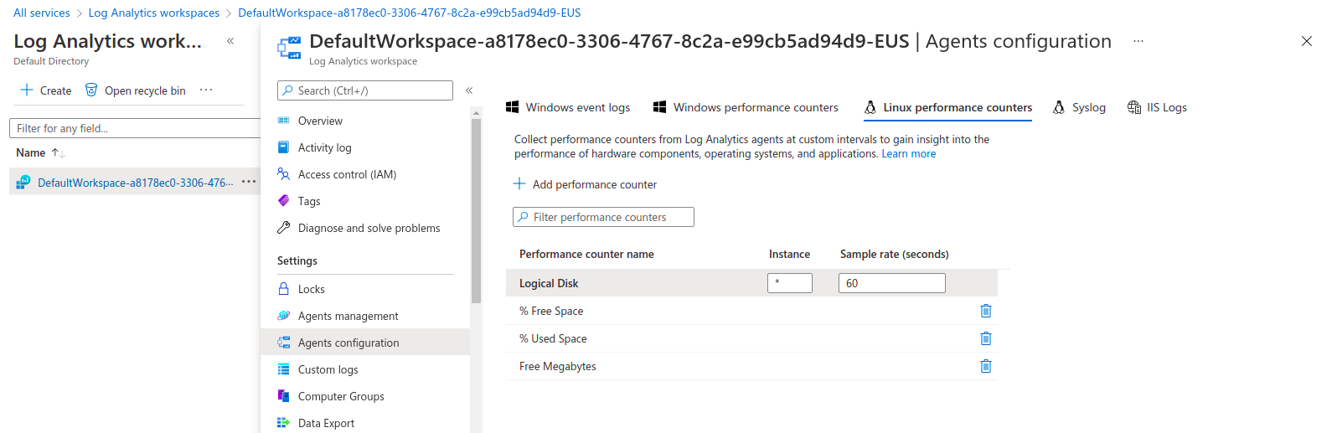Open the IIS Logs tab
Image resolution: width=1337 pixels, height=433 pixels.
[1157, 107]
